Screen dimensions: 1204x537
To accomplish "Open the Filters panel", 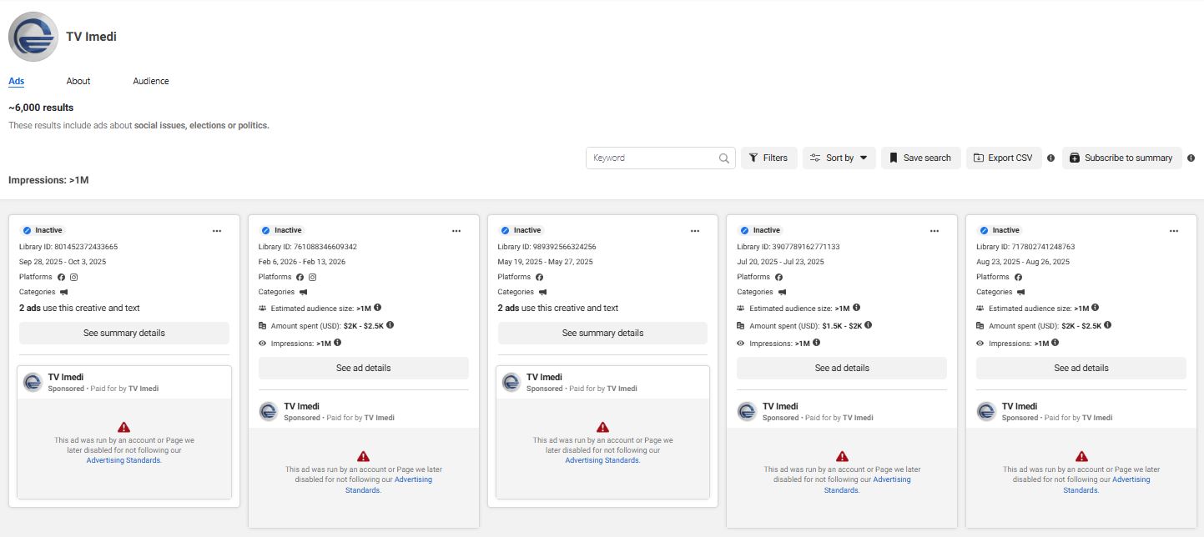I will pos(768,158).
